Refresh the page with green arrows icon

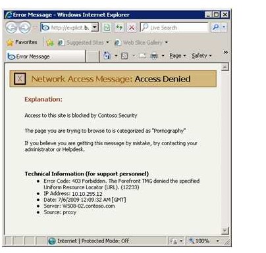119,28
